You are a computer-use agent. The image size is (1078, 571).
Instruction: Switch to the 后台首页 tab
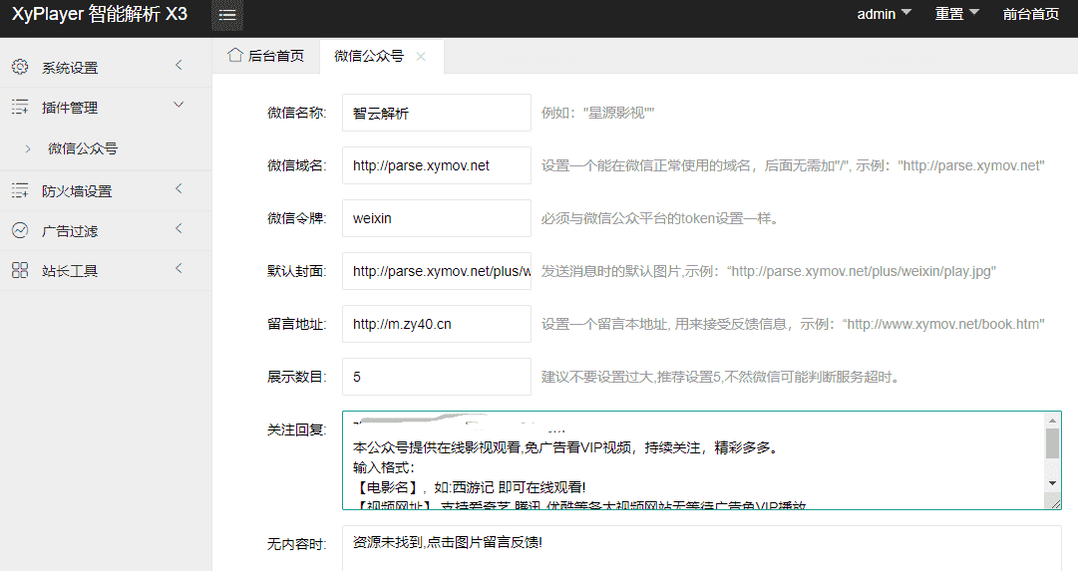tap(266, 56)
